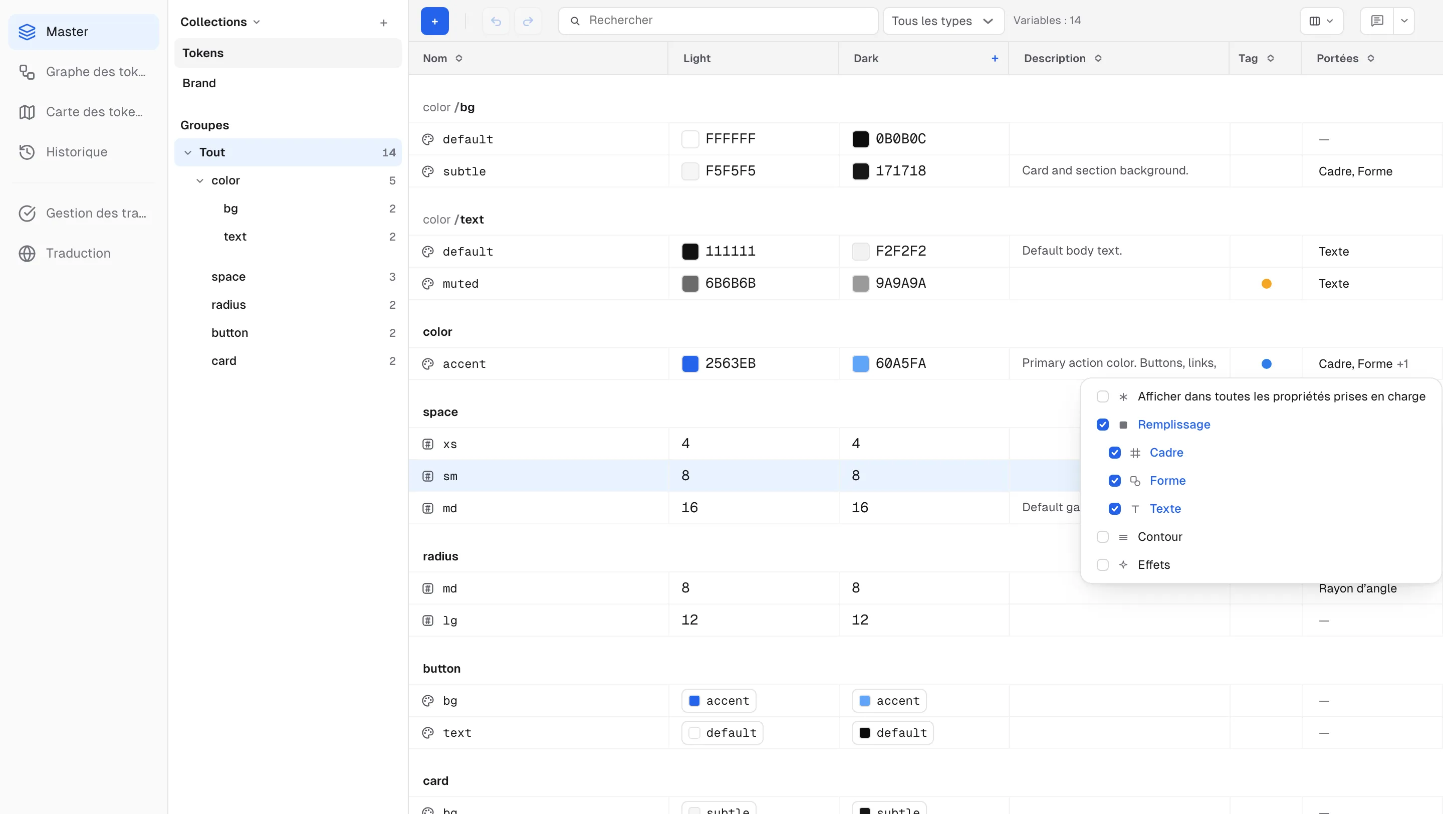1443x814 pixels.
Task: Click the 2563EB light swatch of accent
Action: (x=690, y=363)
